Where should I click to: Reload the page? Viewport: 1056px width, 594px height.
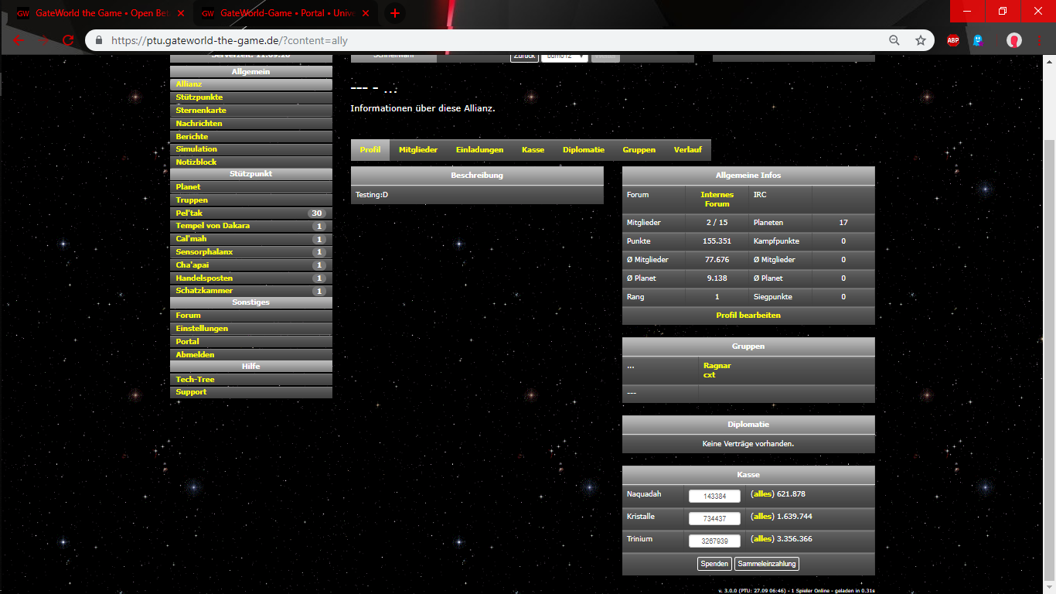tap(68, 40)
